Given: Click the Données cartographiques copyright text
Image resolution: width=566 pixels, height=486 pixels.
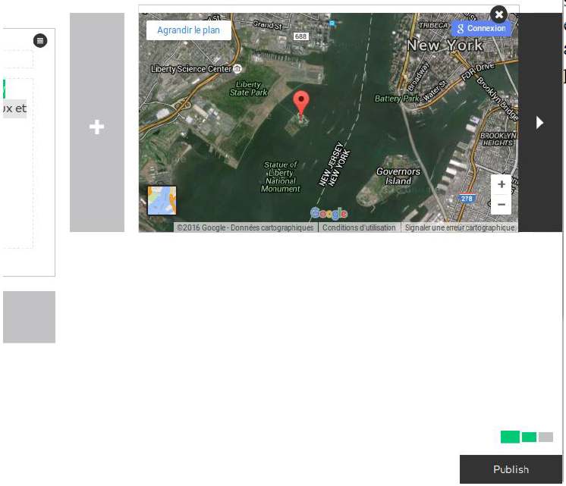Looking at the screenshot, I should tap(244, 227).
